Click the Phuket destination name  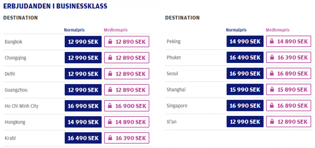tap(174, 57)
